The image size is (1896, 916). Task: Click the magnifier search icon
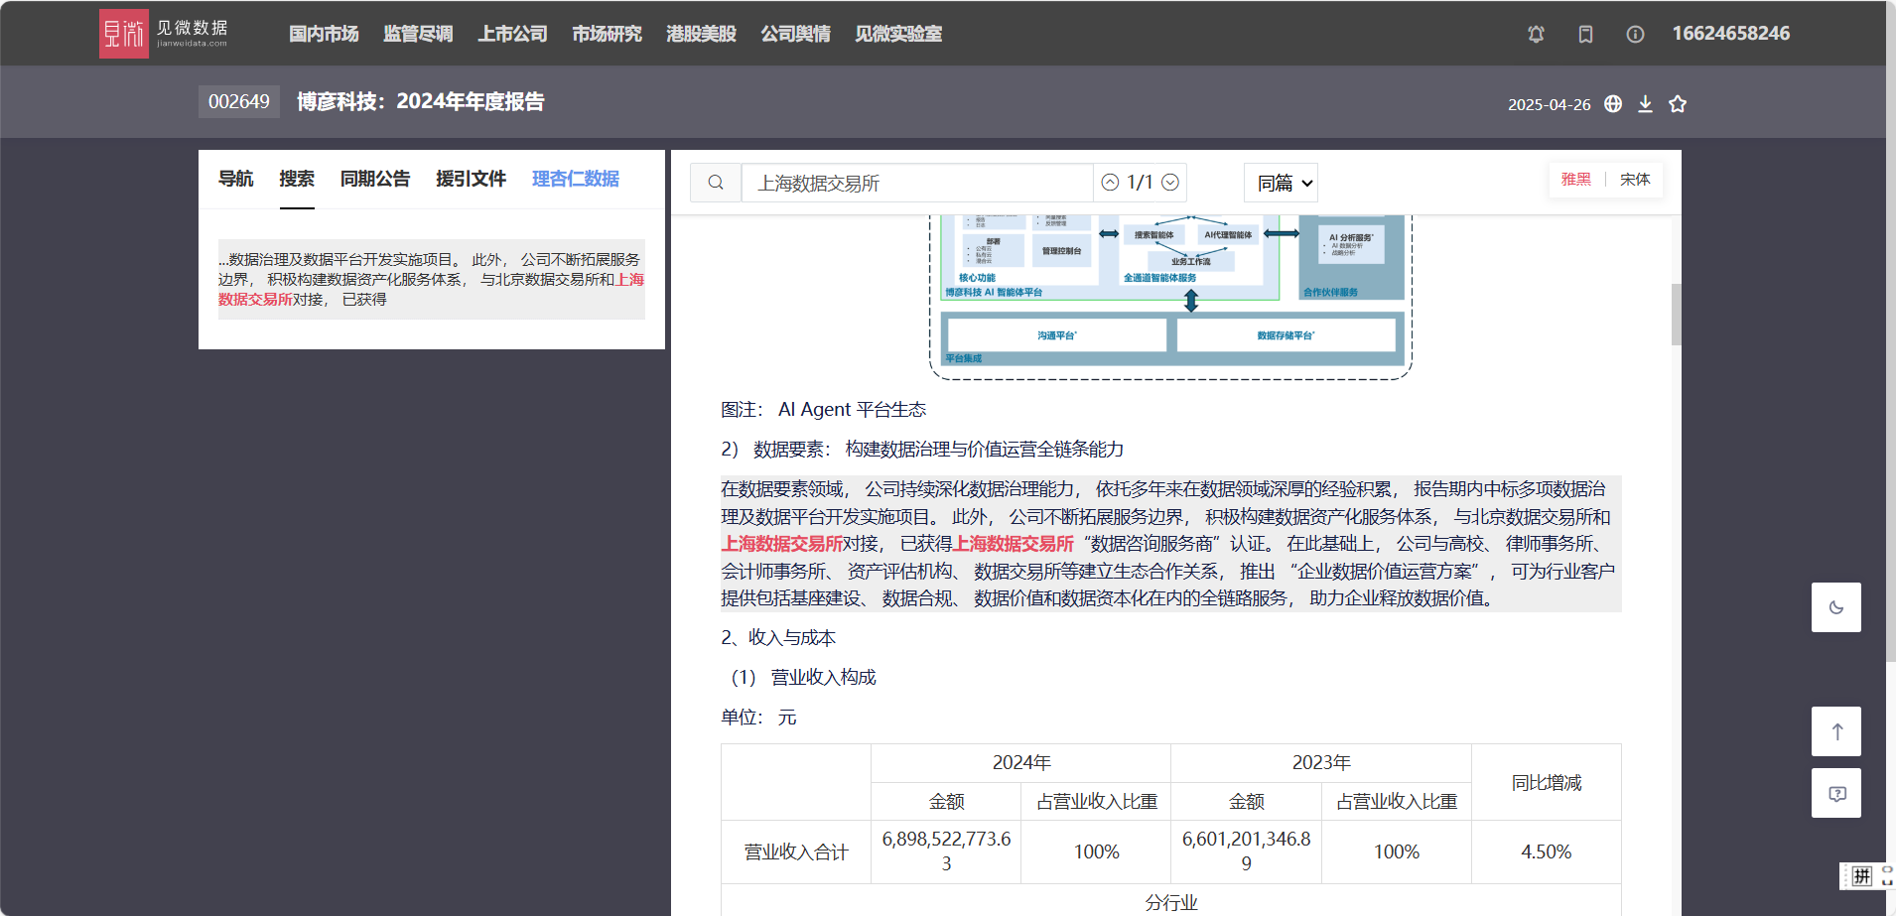tap(716, 183)
